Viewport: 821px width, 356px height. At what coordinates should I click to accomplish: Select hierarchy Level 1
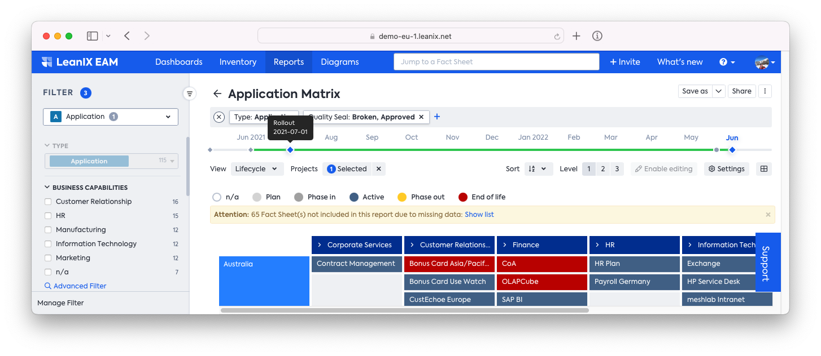click(x=589, y=169)
